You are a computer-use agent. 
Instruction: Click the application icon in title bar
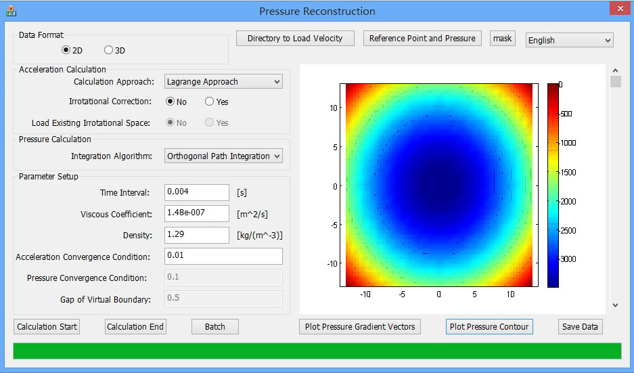(11, 11)
